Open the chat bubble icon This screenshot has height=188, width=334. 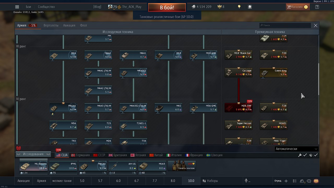pos(309,181)
